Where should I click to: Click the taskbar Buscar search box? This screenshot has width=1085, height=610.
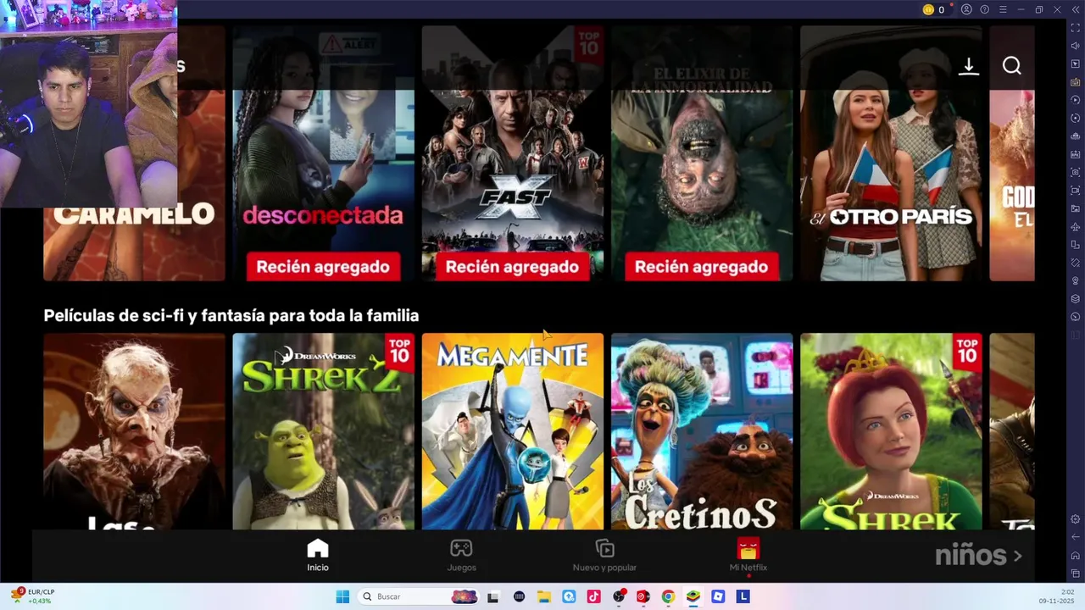click(419, 596)
